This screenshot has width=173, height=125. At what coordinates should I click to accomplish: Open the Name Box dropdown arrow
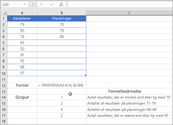(25, 4)
